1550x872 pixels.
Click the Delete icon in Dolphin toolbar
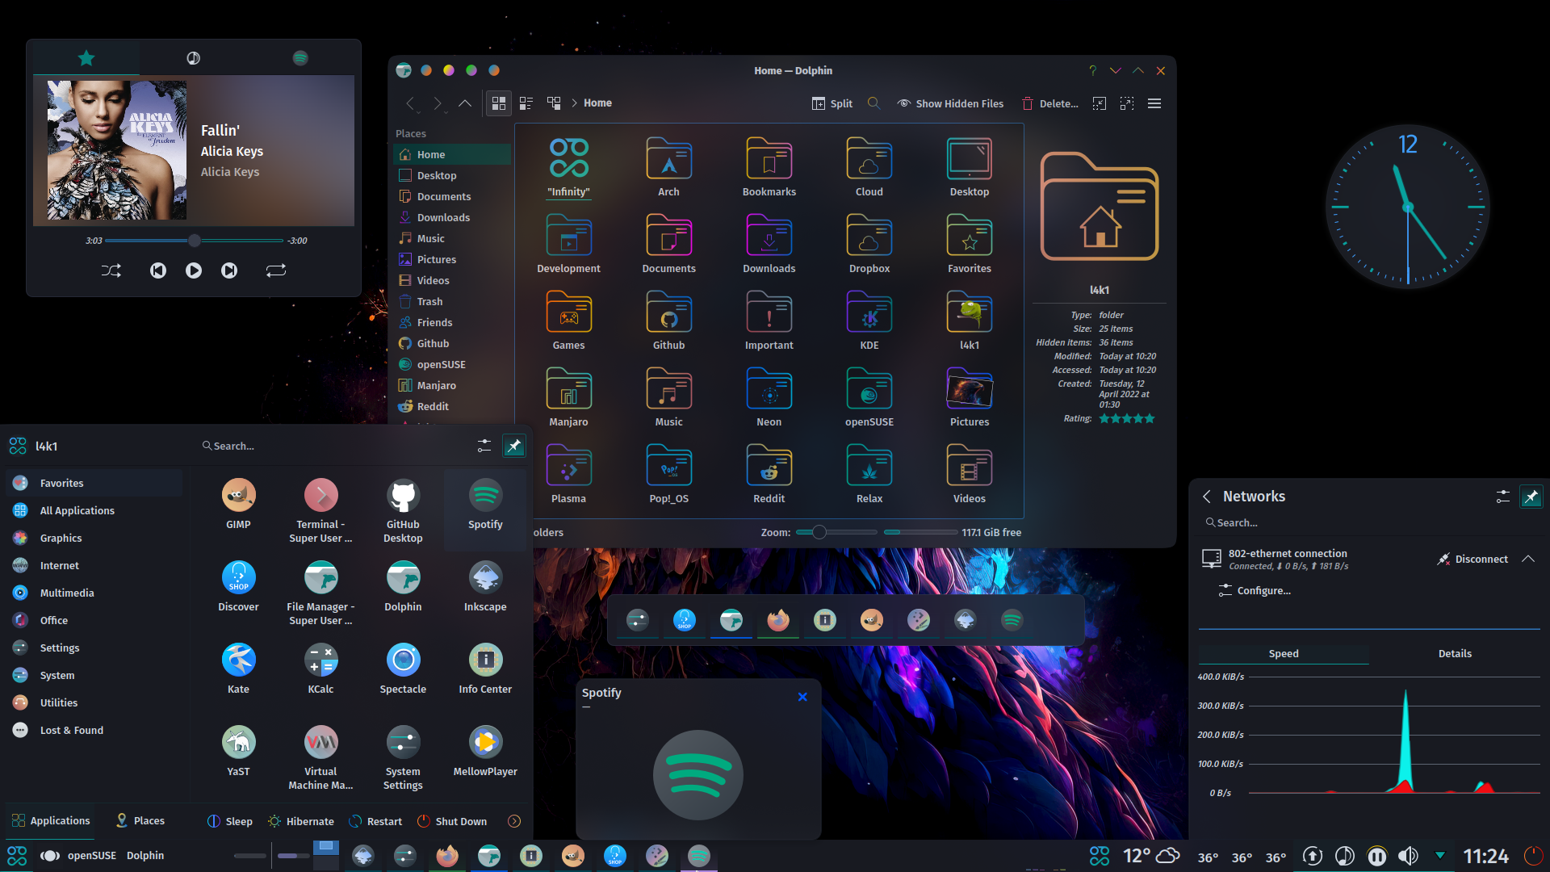pyautogui.click(x=1028, y=103)
